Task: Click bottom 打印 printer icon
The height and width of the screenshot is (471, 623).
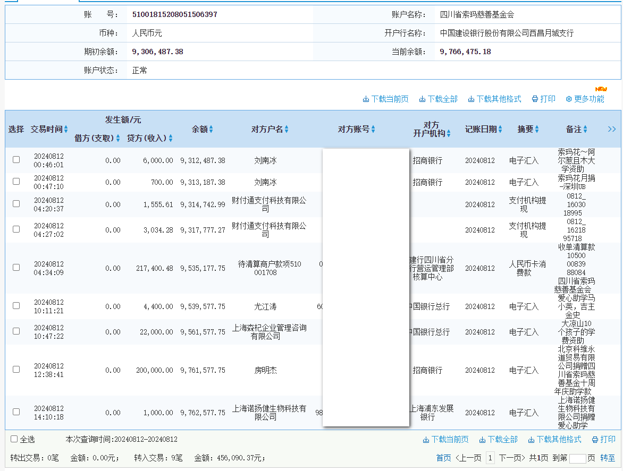Action: coord(595,440)
